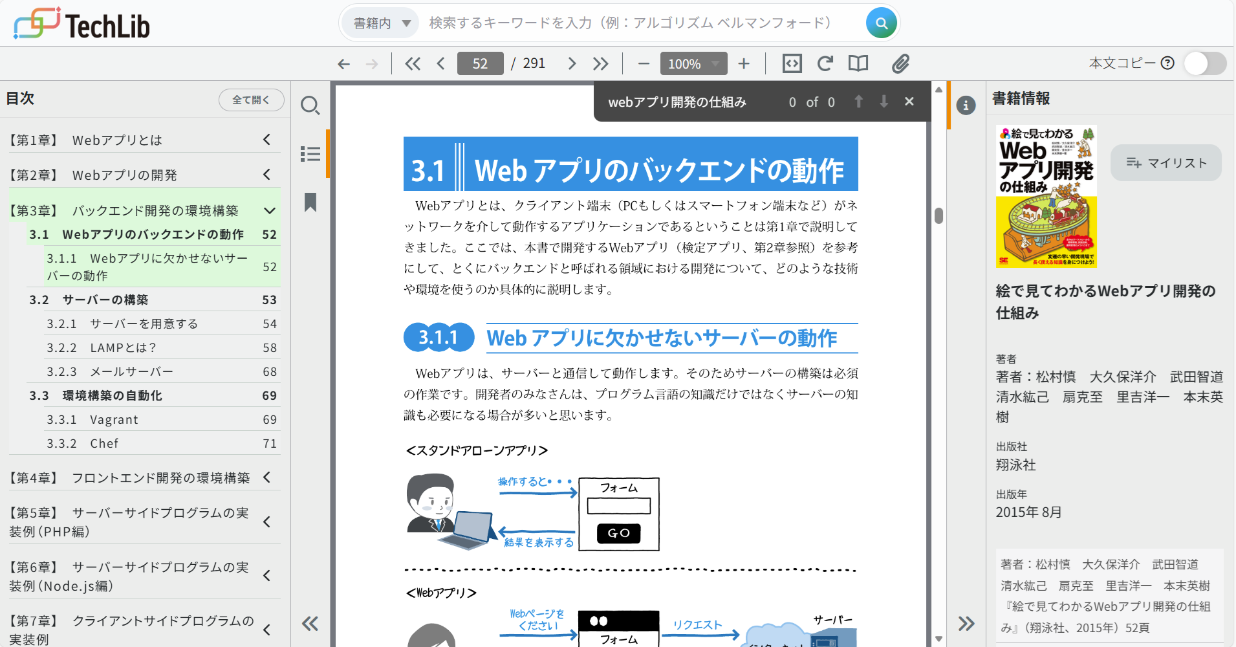Collapse the right info panel double chevron
The width and height of the screenshot is (1236, 647).
966,624
